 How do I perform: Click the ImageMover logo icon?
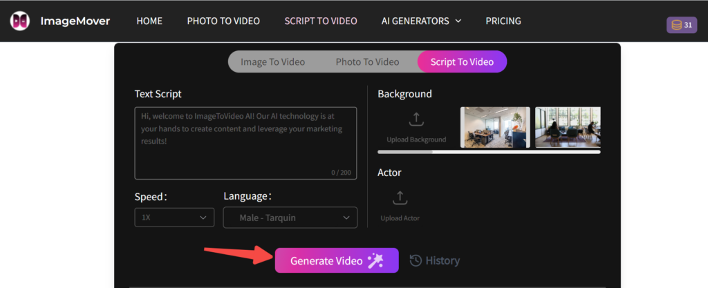point(20,21)
